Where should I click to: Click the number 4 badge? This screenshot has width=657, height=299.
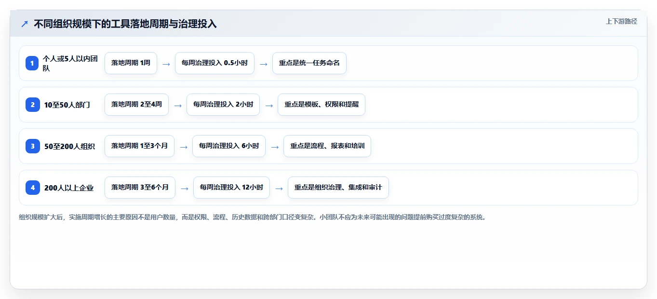coord(32,188)
